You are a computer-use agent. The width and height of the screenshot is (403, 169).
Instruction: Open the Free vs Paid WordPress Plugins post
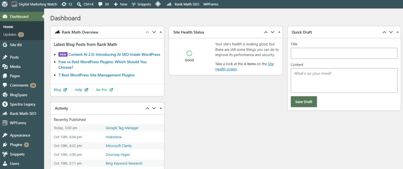pyautogui.click(x=103, y=65)
